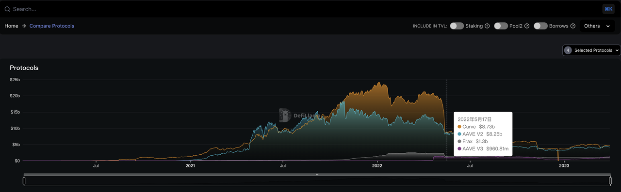Open Compare Protocols breadcrumb link
621x192 pixels.
[x=52, y=26]
